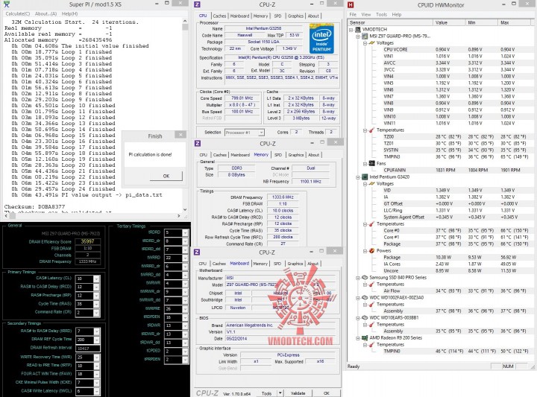Collapse the MSI Z97 GUARD-PRO node
Image resolution: width=537 pixels, height=397 pixels.
click(358, 36)
